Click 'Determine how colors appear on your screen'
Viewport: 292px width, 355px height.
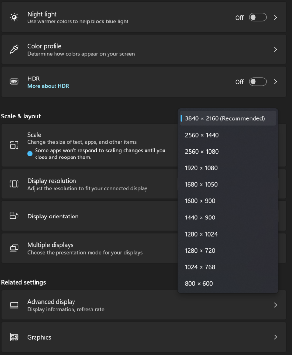[x=81, y=54]
